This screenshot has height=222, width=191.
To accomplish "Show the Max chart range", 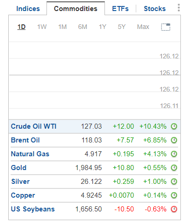I will (x=143, y=27).
